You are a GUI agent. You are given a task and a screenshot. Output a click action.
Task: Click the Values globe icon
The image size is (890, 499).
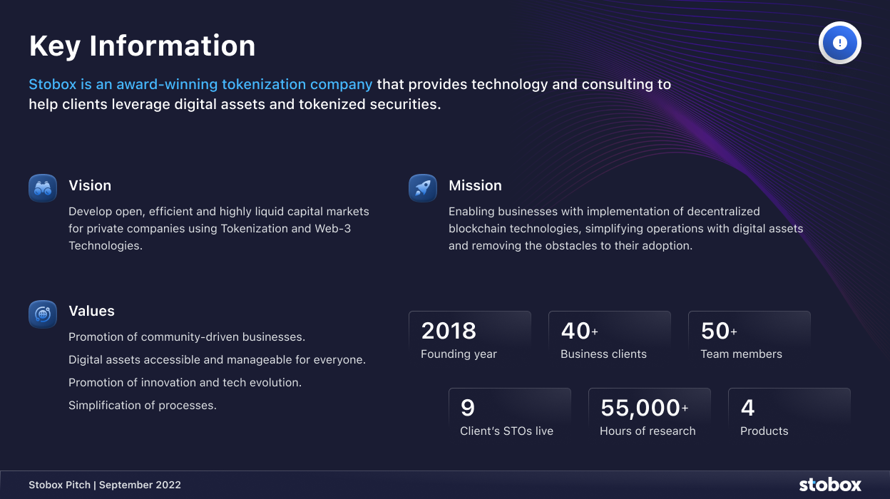click(x=43, y=314)
